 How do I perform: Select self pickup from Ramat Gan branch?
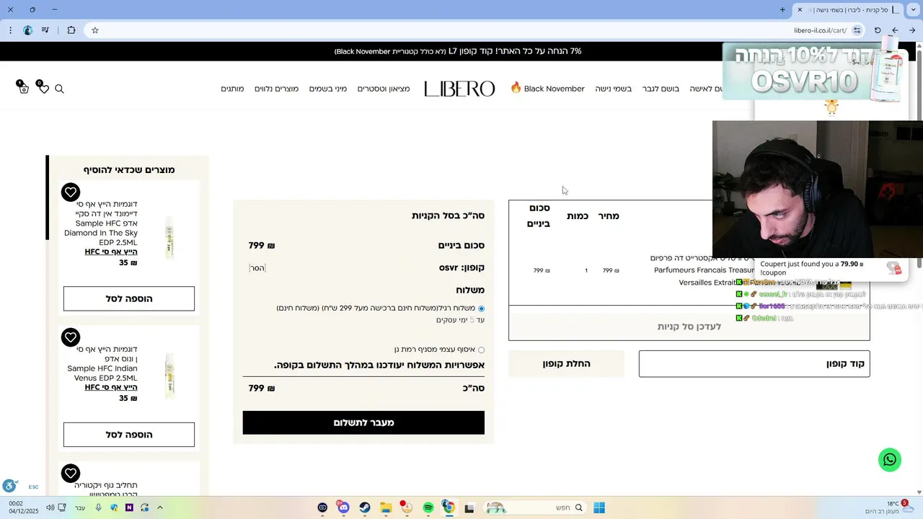(482, 350)
